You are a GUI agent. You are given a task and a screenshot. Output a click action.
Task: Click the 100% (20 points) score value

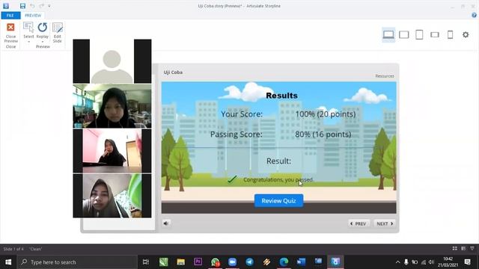(x=326, y=114)
